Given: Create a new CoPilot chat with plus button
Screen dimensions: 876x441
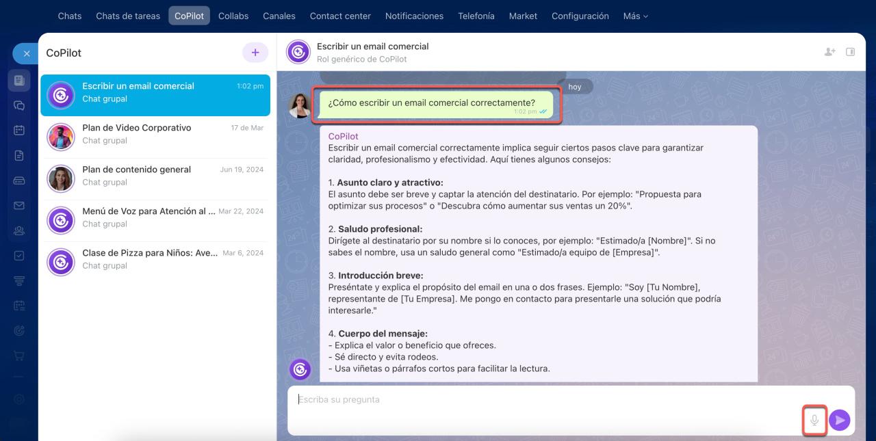Looking at the screenshot, I should point(255,52).
